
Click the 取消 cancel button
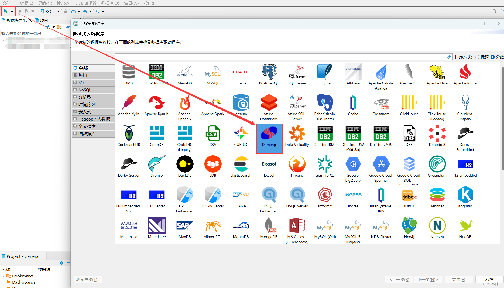pos(489,279)
